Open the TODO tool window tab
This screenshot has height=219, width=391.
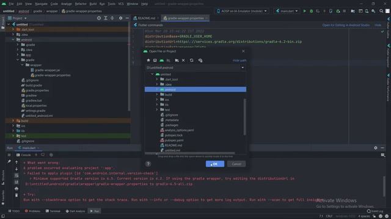click(x=13, y=211)
